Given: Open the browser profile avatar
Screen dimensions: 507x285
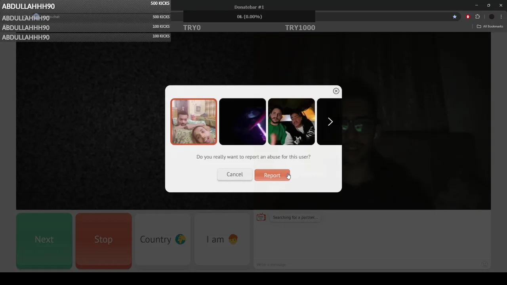Looking at the screenshot, I should coord(492,17).
